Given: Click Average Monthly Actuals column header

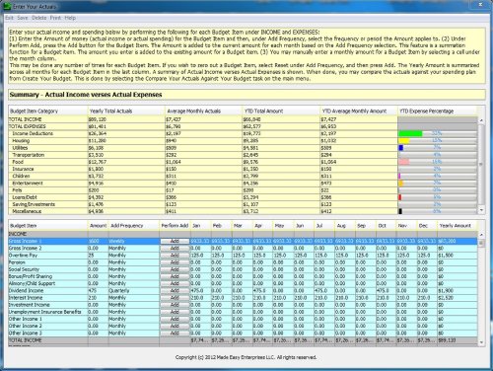Looking at the screenshot, I should (x=203, y=111).
